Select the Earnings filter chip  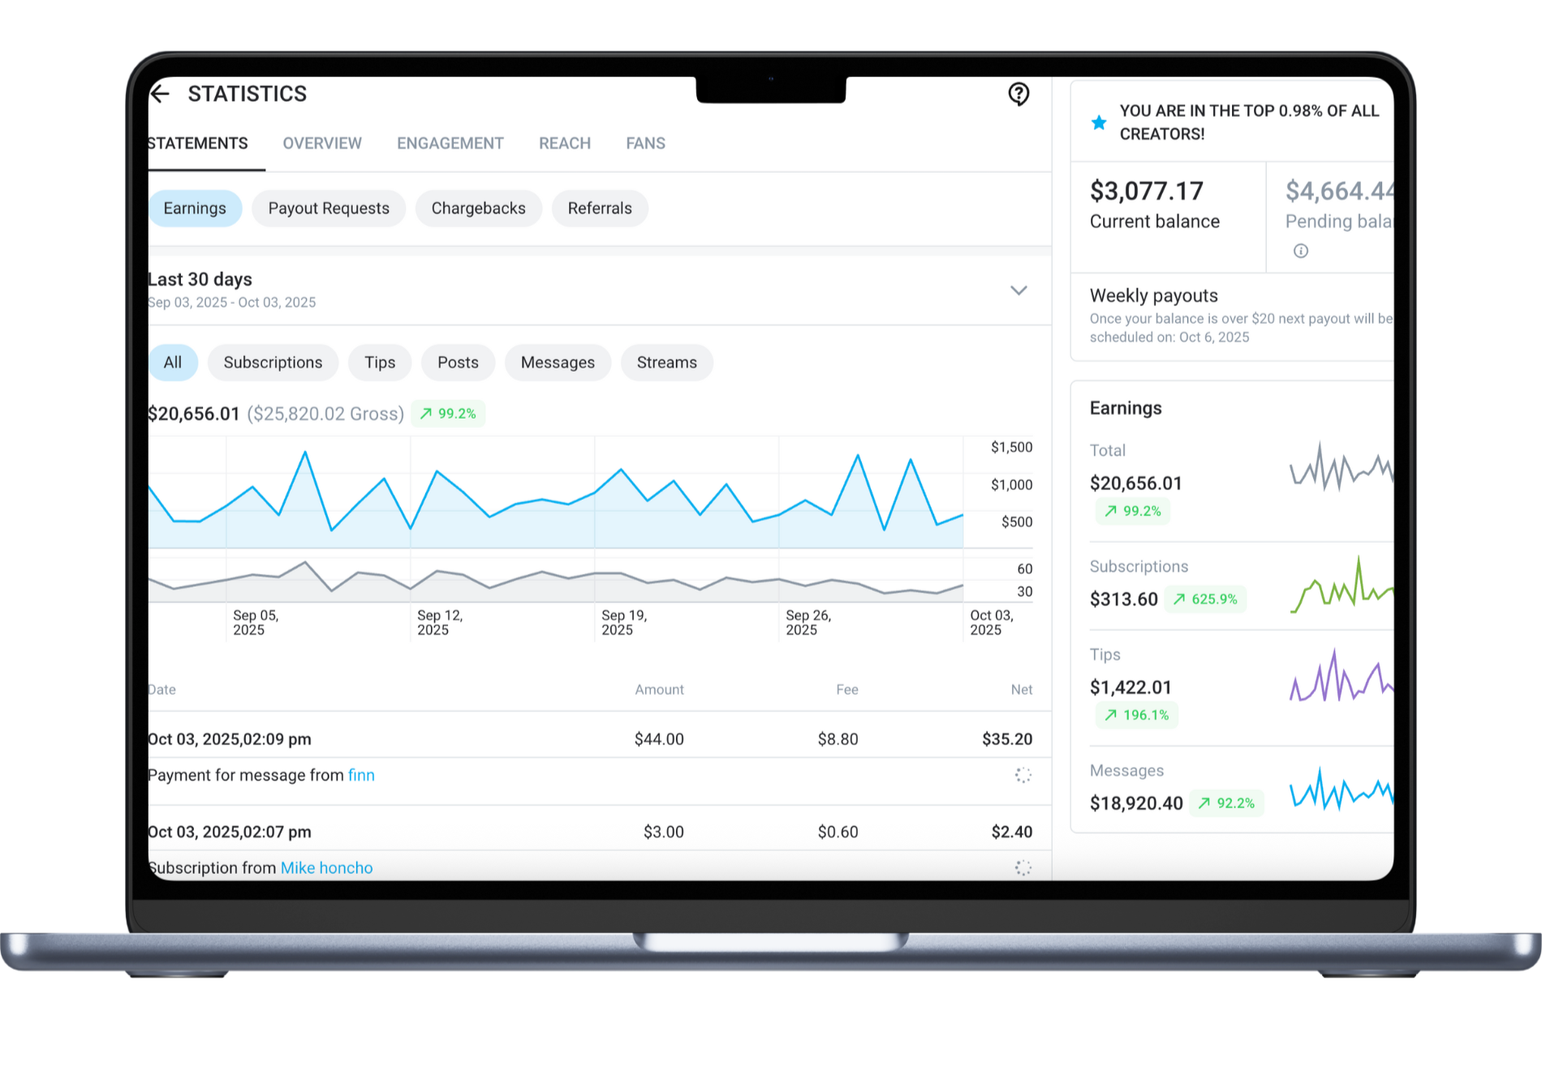[x=195, y=209]
